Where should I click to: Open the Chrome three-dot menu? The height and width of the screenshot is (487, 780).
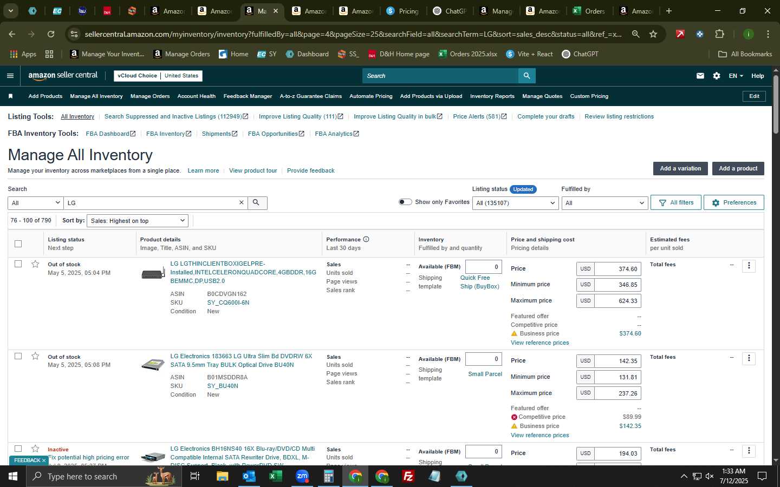pyautogui.click(x=768, y=34)
